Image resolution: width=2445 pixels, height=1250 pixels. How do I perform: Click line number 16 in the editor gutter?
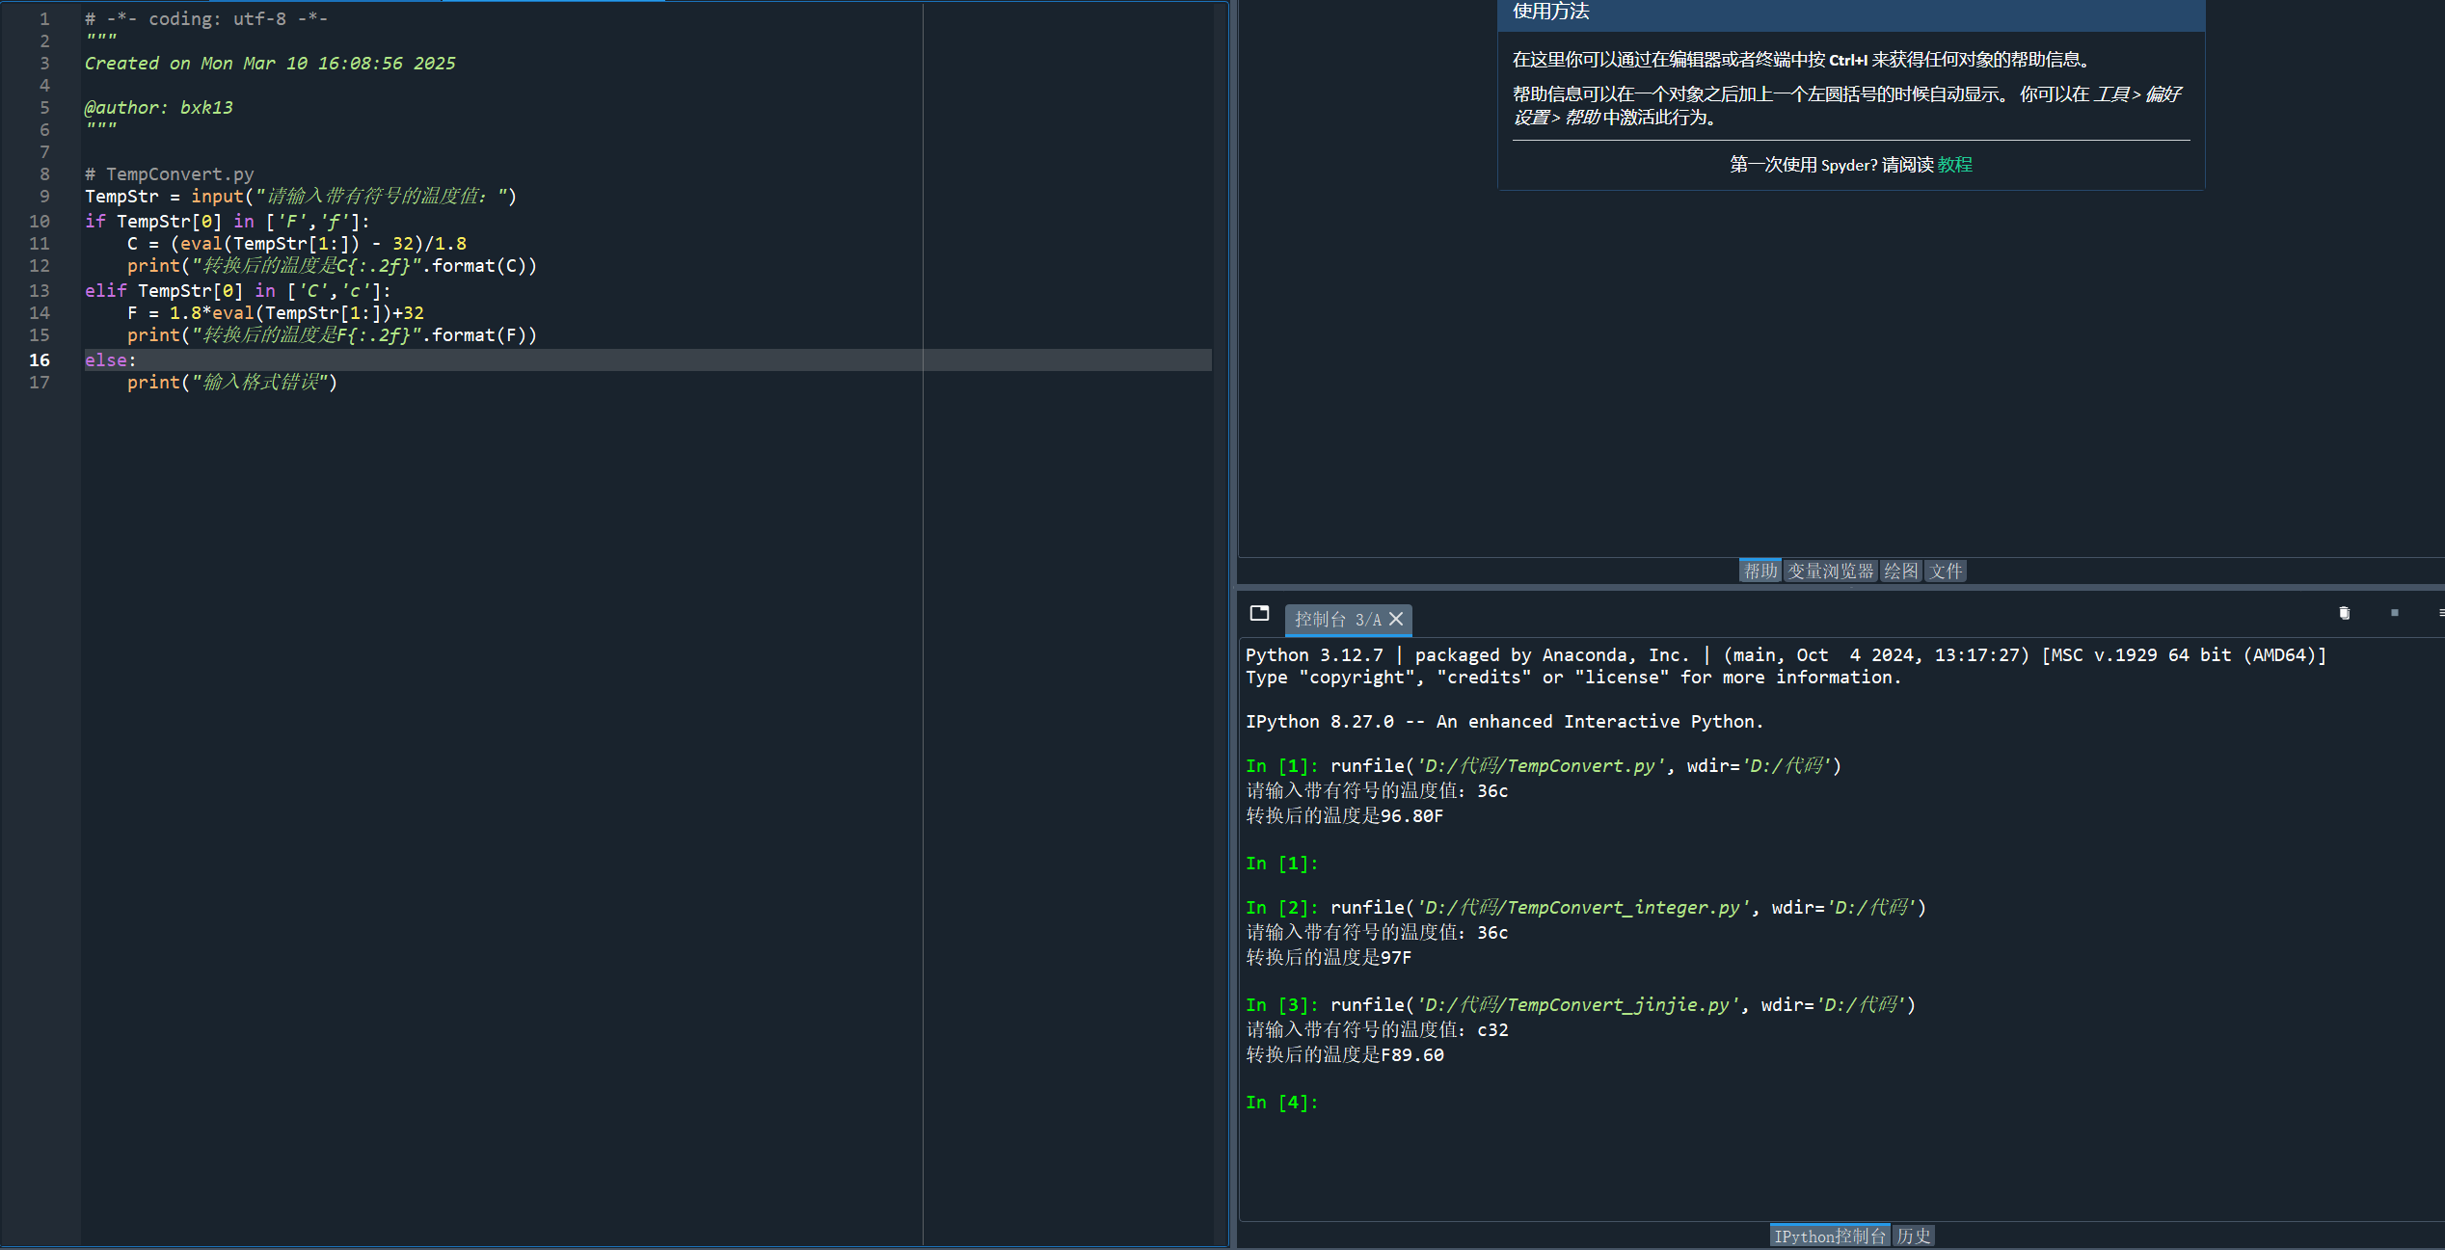coord(40,359)
